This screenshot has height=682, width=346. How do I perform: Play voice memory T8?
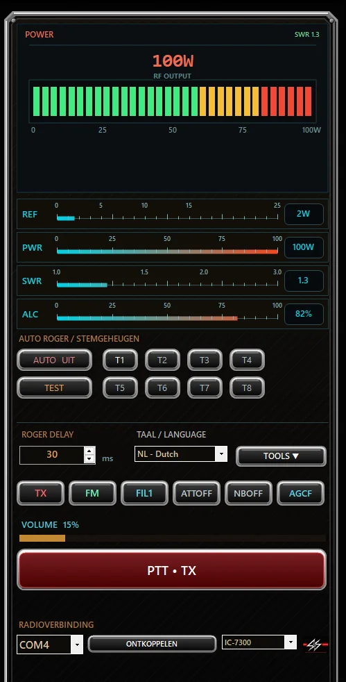click(x=247, y=388)
